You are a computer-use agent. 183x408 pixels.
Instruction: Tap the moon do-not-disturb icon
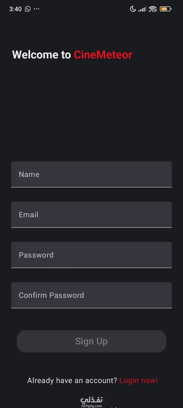(133, 9)
